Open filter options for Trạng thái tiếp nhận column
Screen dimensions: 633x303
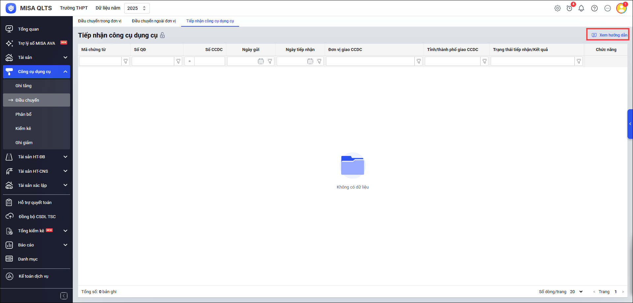pyautogui.click(x=579, y=61)
